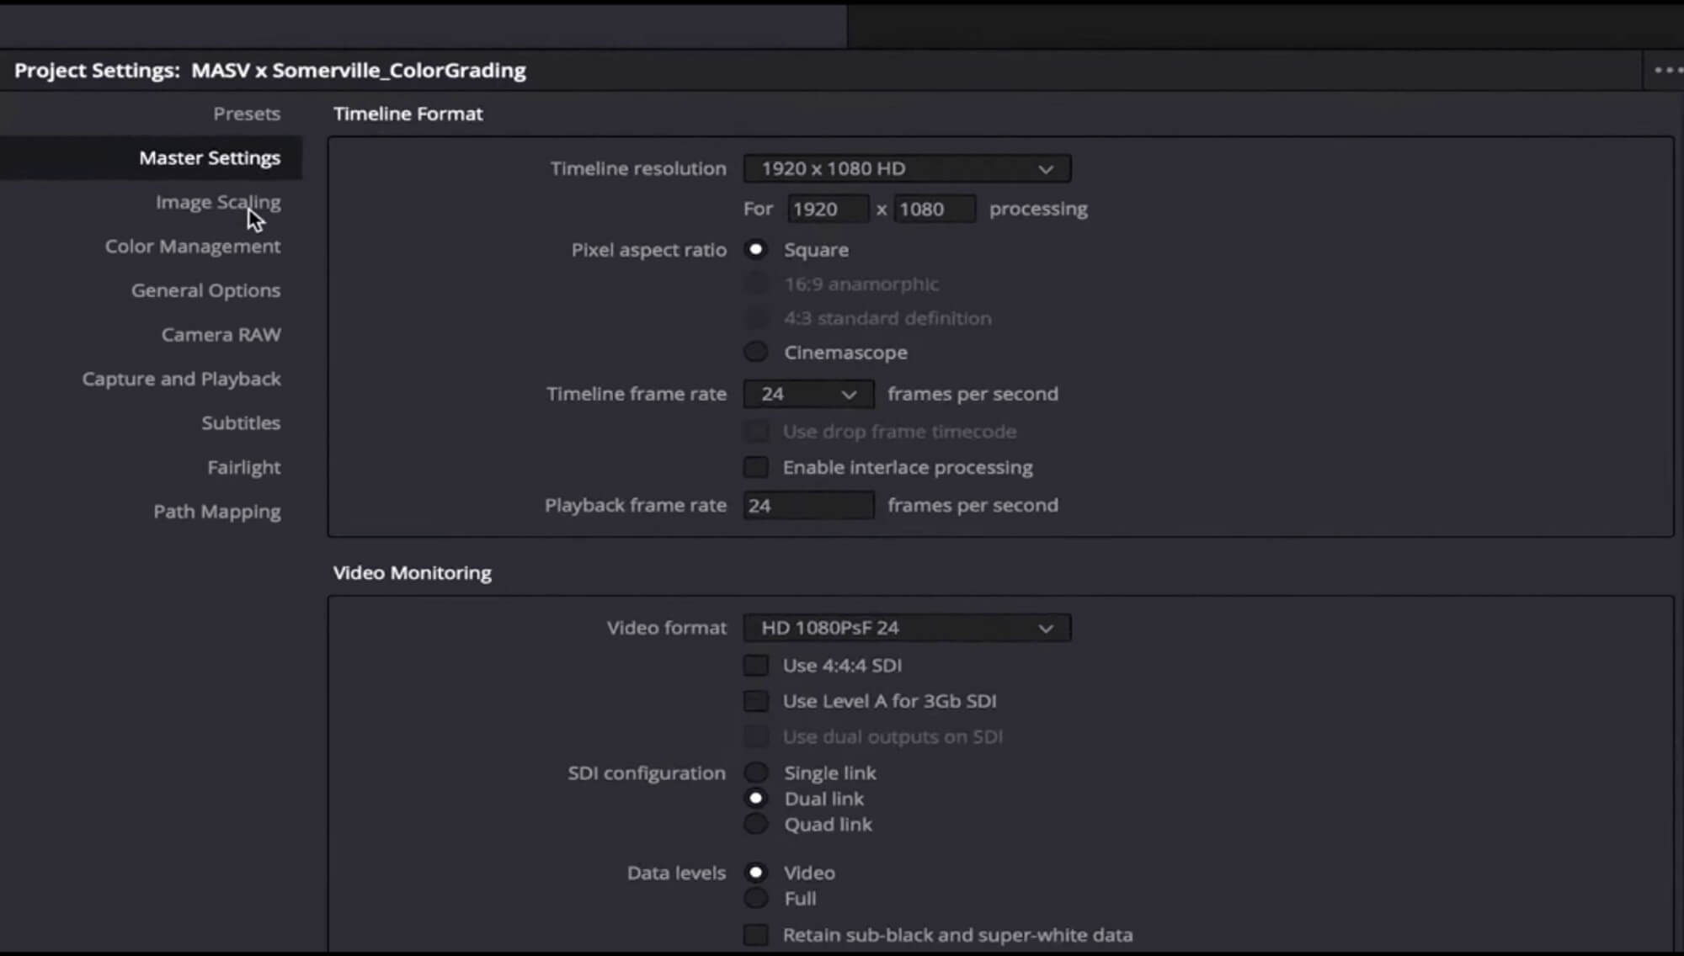
Task: Open Image Scaling settings panel
Action: tap(217, 201)
